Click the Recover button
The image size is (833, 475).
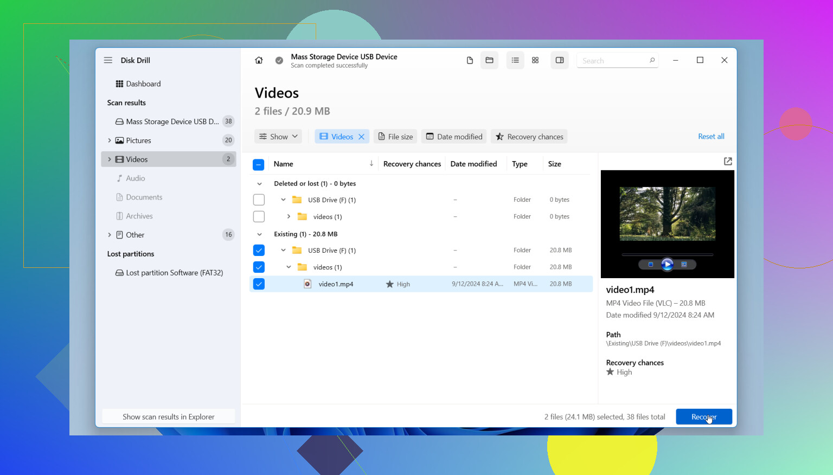704,416
